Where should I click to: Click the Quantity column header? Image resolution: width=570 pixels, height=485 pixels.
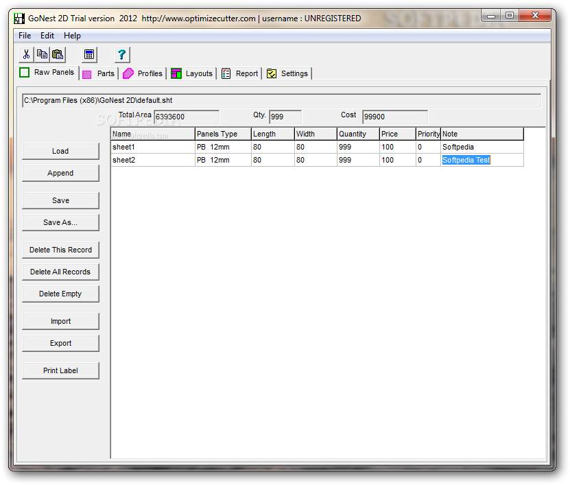358,134
